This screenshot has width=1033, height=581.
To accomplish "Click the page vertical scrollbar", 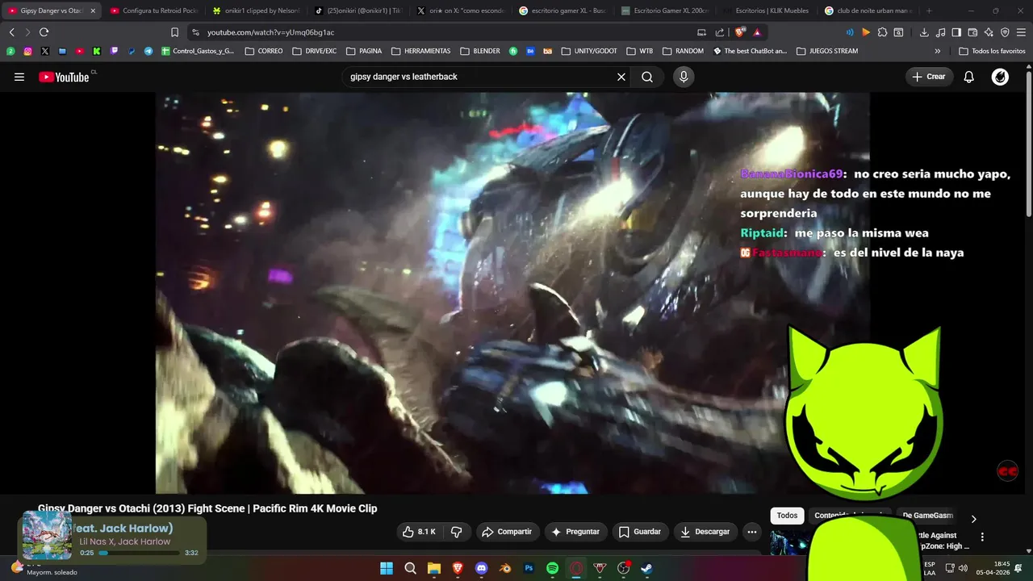I will pos(1028,145).
